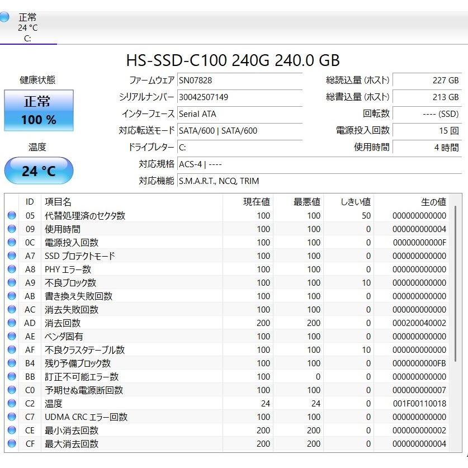The image size is (468, 468).
Task: Select the 不良クラスタテーブル数 row name
Action: [85, 350]
